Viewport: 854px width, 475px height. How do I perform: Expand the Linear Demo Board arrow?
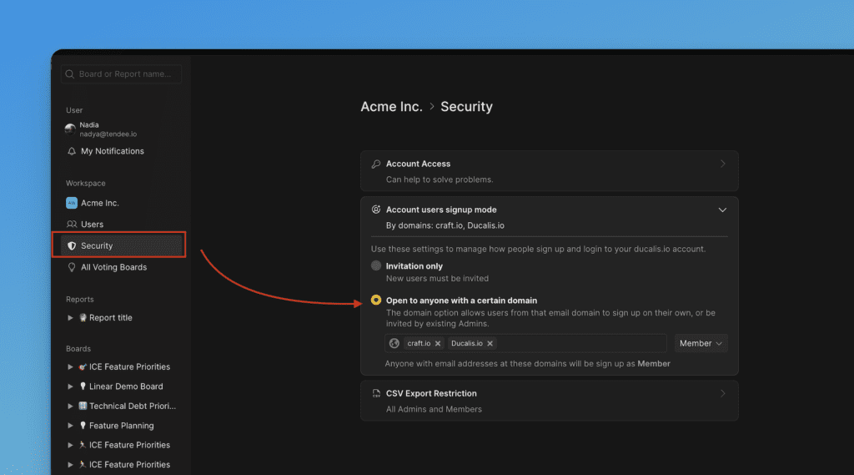point(71,387)
